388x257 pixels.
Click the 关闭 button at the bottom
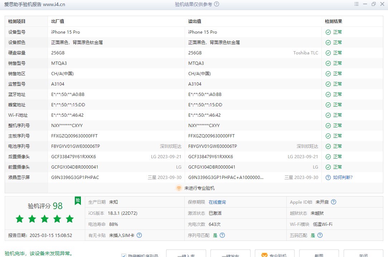[x=363, y=253]
